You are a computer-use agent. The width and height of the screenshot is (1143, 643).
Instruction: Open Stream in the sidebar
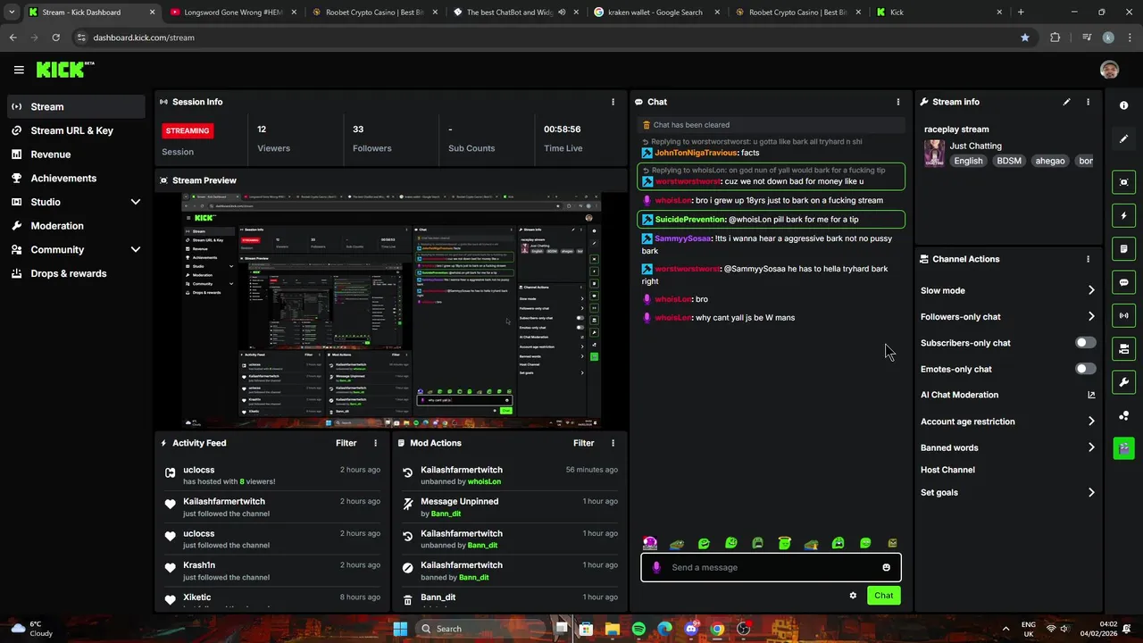click(x=76, y=106)
